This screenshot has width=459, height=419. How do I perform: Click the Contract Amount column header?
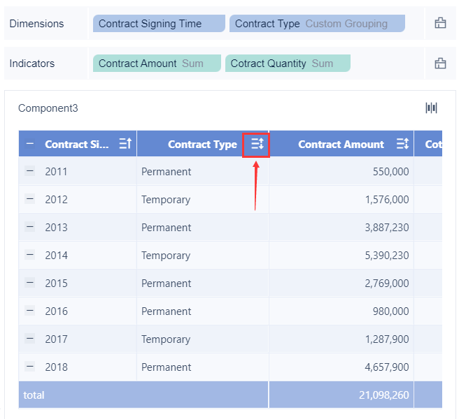341,145
